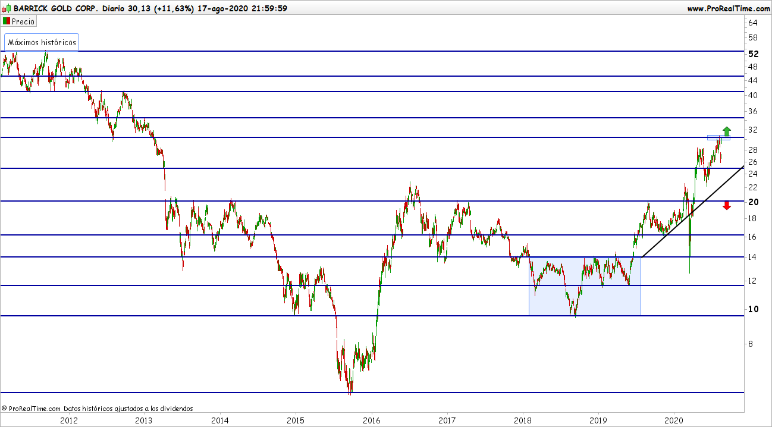Click the 28 price scale label
Image resolution: width=772 pixels, height=427 pixels.
coord(752,150)
